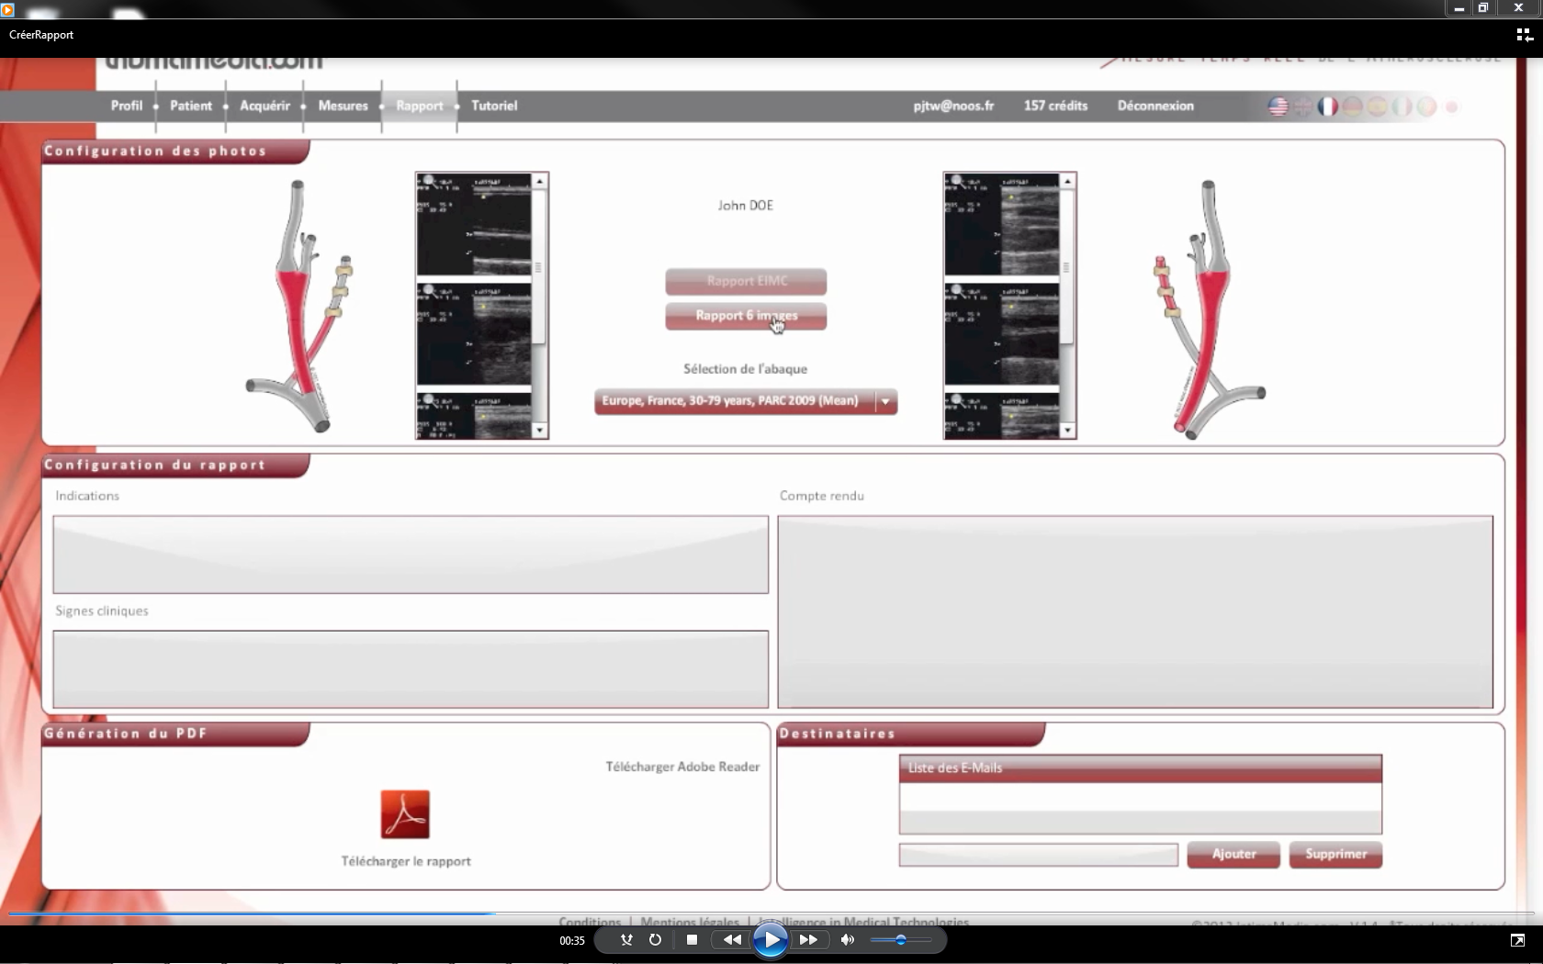The image size is (1543, 964).
Task: Adjust the player volume slider
Action: click(x=900, y=940)
